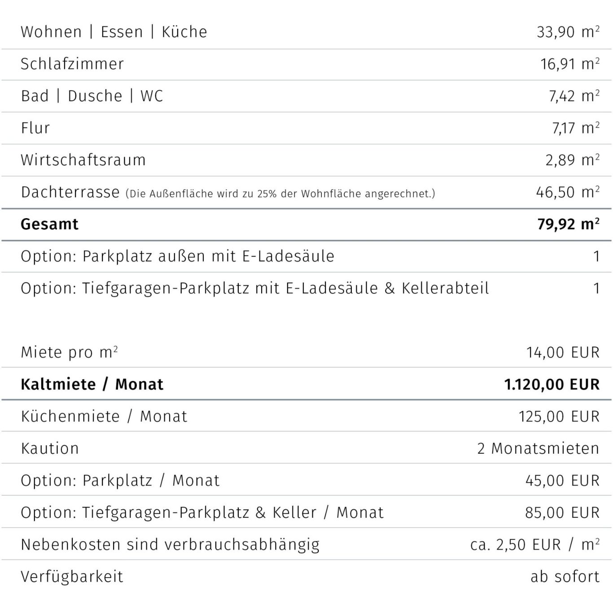Select the 1.120,00 EUR amount
Viewport: 613px width, 613px height.
(552, 384)
